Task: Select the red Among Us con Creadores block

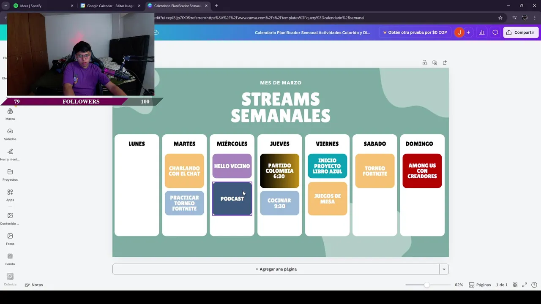Action: coord(422,171)
